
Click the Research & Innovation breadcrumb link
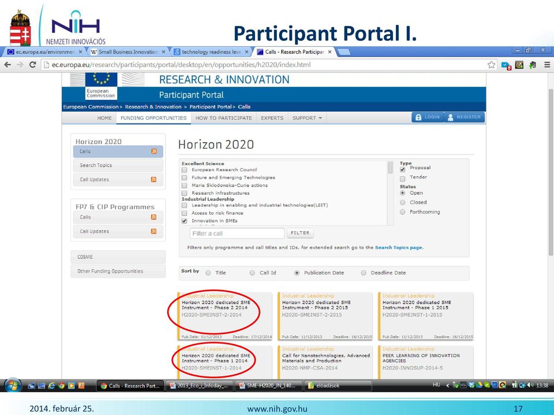153,107
